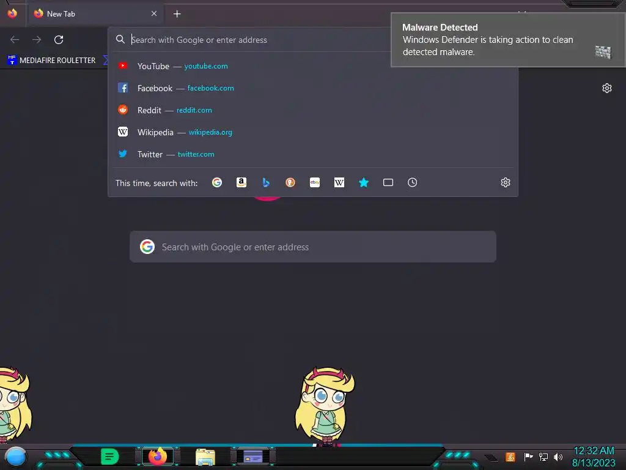Open search settings gear in suggestion panel
This screenshot has height=470, width=626.
pos(506,182)
